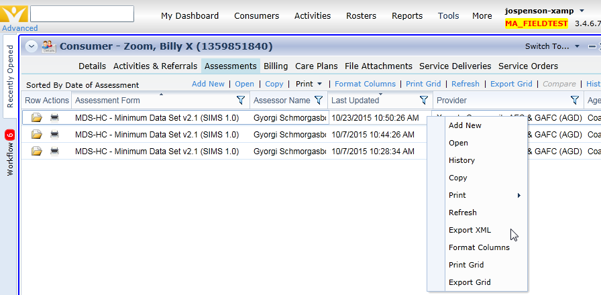This screenshot has width=601, height=295.
Task: Click the Last Updated column filter icon
Action: (424, 101)
